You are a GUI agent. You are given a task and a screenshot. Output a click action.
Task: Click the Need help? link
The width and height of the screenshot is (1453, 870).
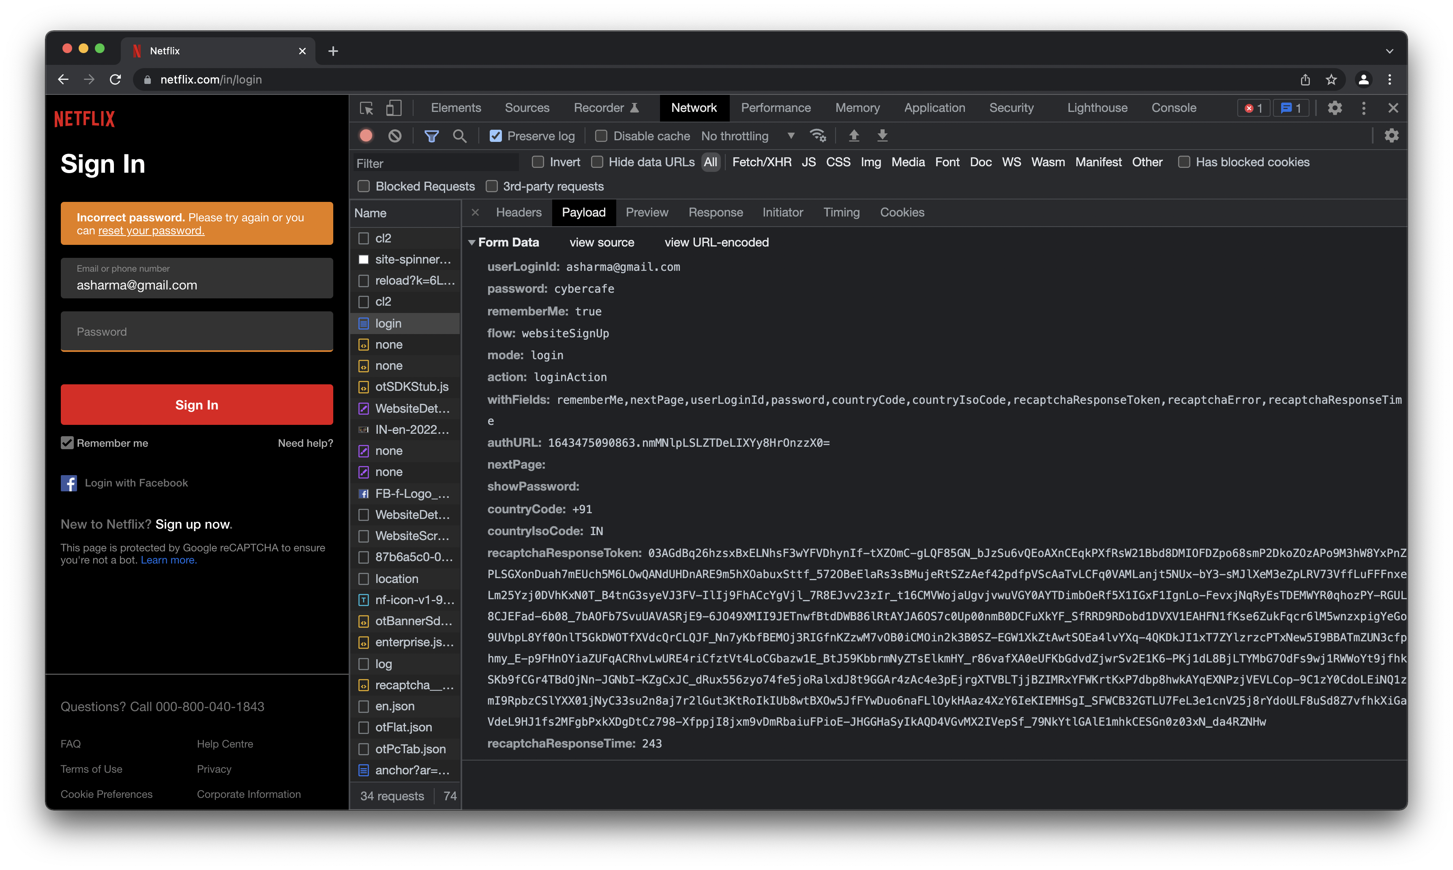tap(305, 443)
